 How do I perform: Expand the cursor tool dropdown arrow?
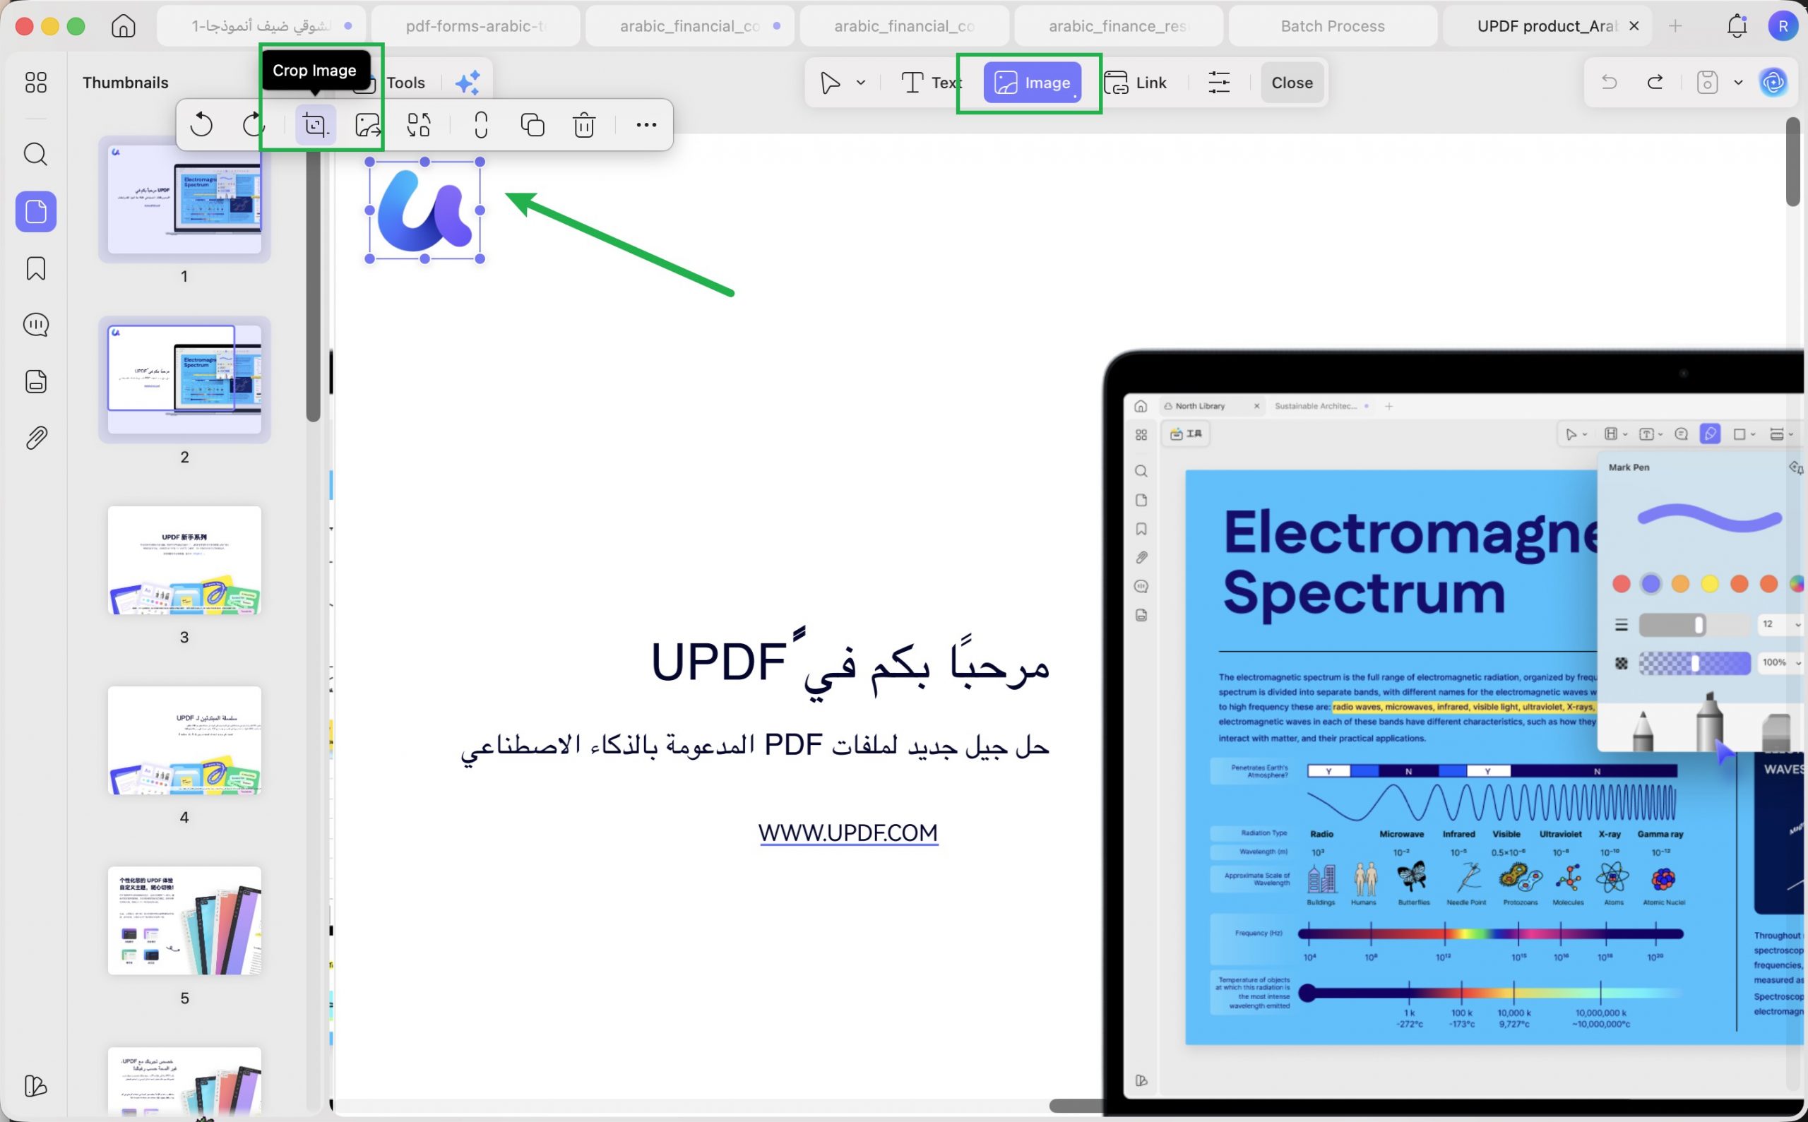click(861, 83)
